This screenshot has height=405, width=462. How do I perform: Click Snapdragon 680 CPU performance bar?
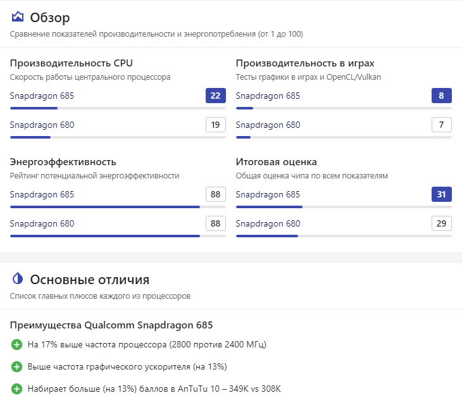(118, 137)
